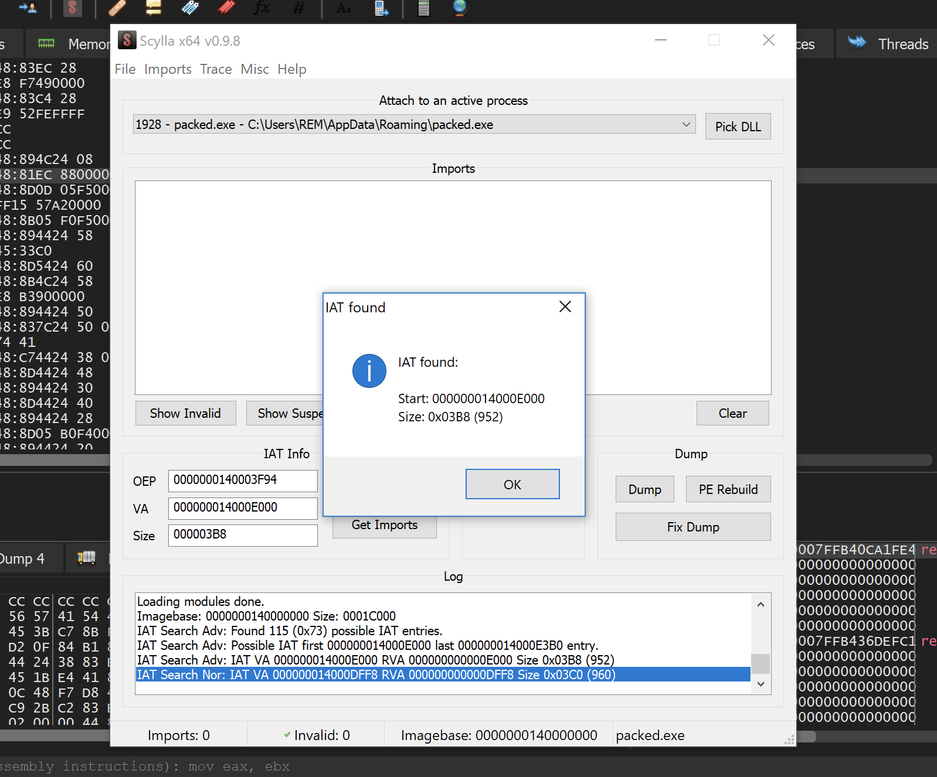Click into the IAT Size field

pos(243,535)
